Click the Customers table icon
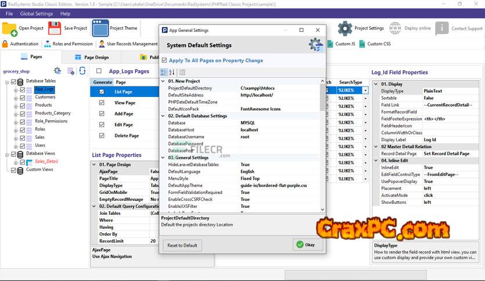This screenshot has width=485, height=281. (x=29, y=98)
